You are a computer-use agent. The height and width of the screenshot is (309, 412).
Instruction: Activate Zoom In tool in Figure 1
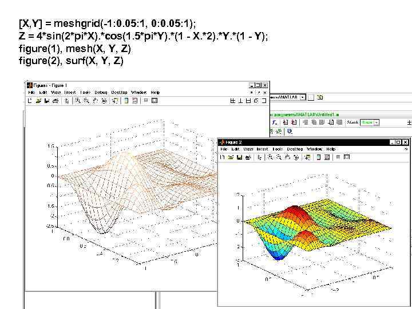pos(78,101)
